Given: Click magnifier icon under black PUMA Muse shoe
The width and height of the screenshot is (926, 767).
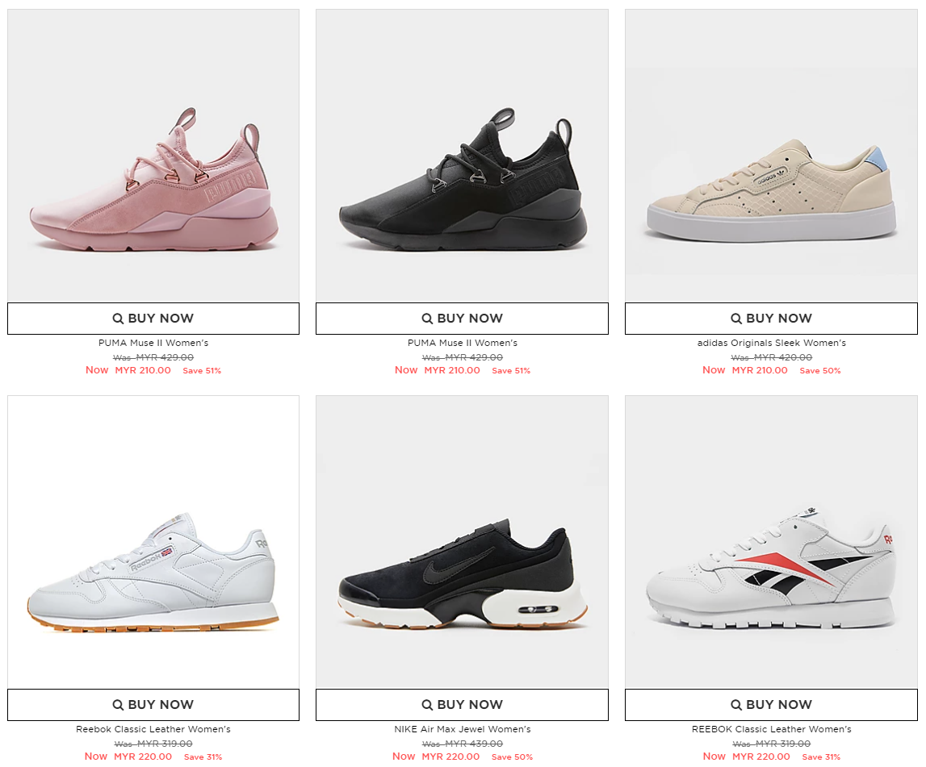Looking at the screenshot, I should tap(427, 319).
